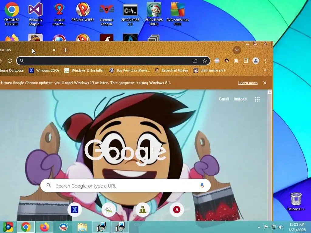Switch to Chrome in the taskbar

[x=26, y=227]
